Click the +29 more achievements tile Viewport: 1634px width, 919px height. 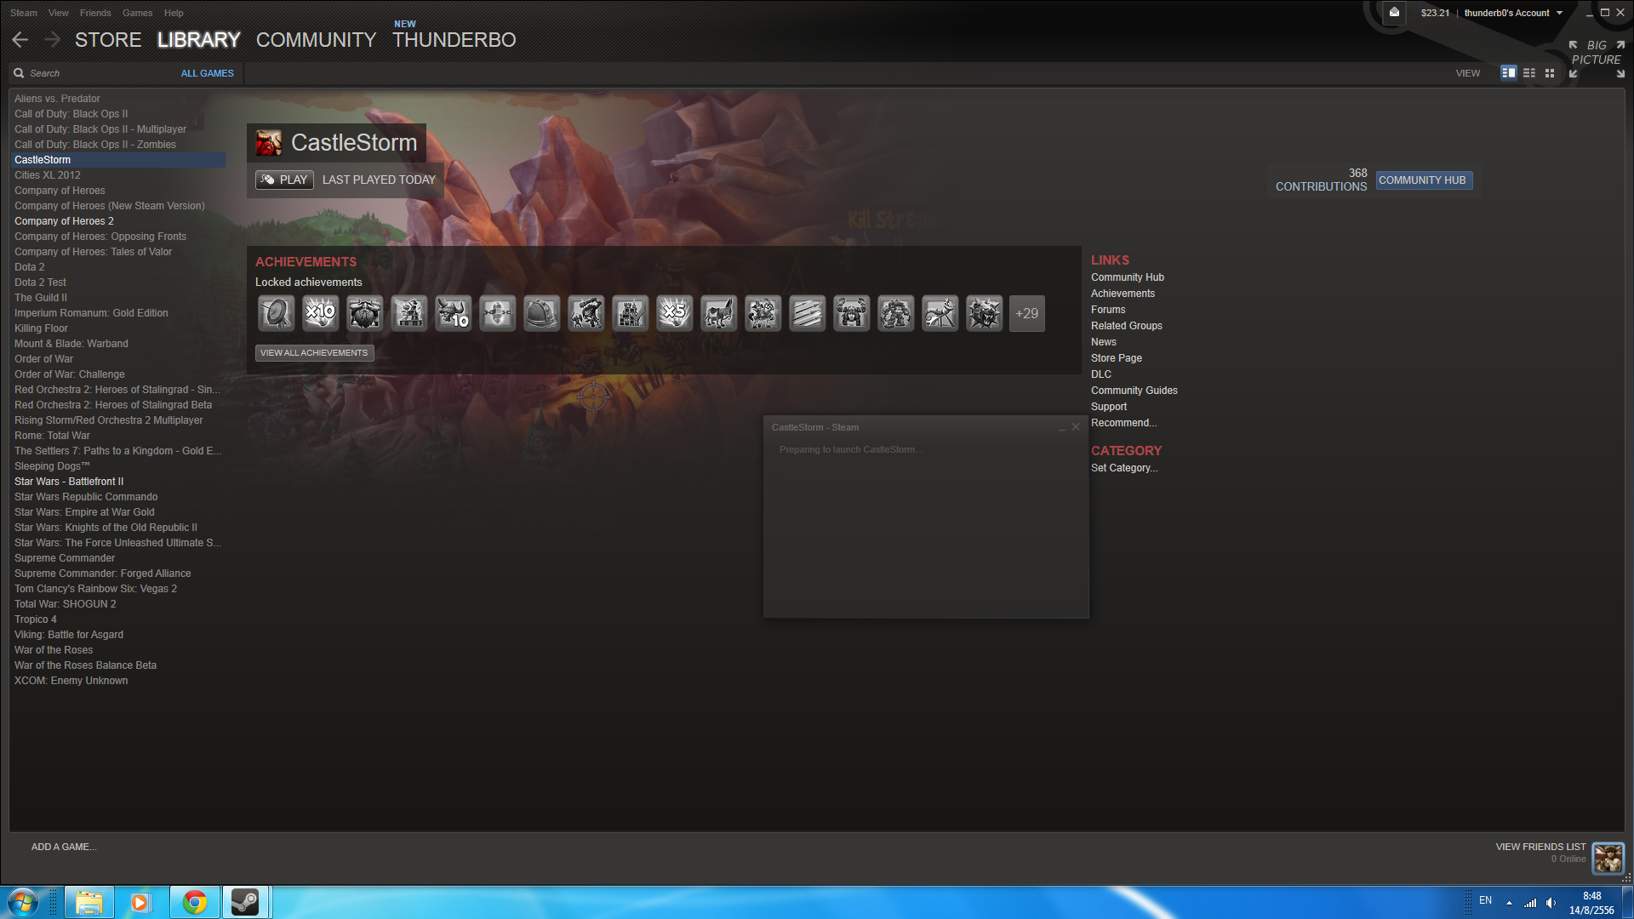click(1026, 314)
